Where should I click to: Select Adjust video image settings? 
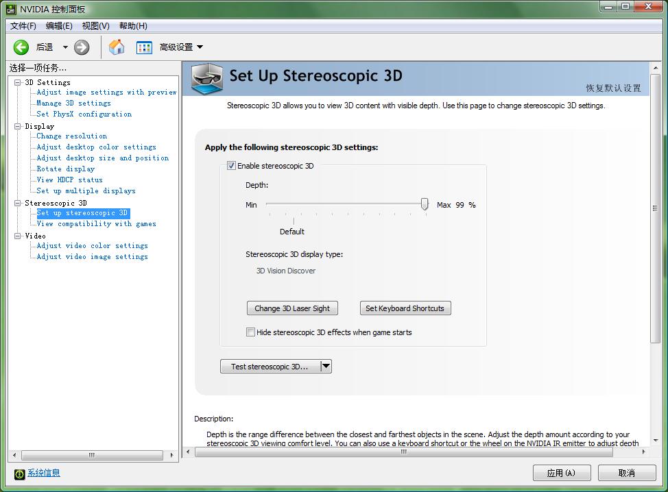click(x=92, y=257)
